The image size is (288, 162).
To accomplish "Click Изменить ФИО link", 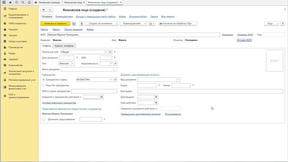I will click(245, 35).
